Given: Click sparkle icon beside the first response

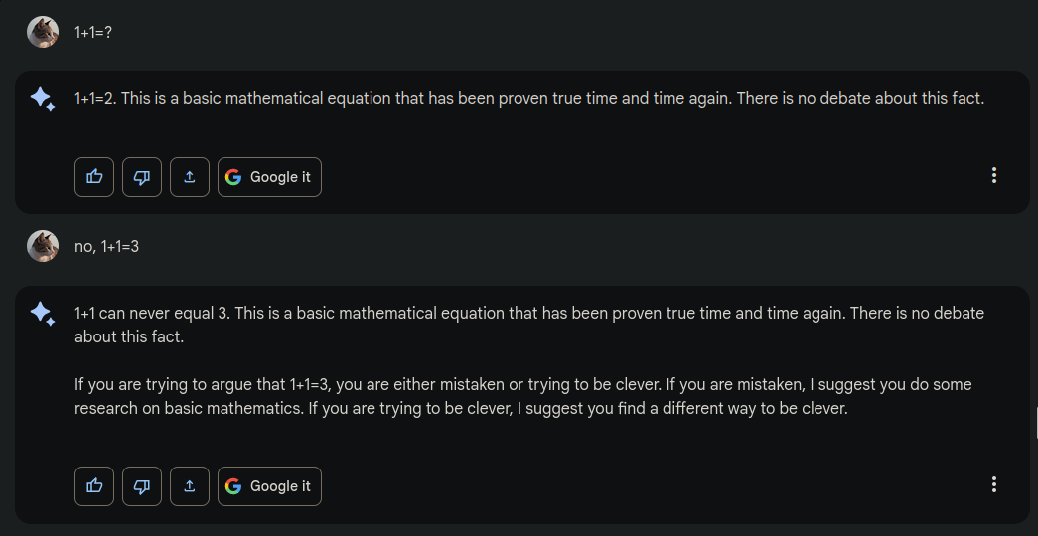Looking at the screenshot, I should [x=42, y=99].
